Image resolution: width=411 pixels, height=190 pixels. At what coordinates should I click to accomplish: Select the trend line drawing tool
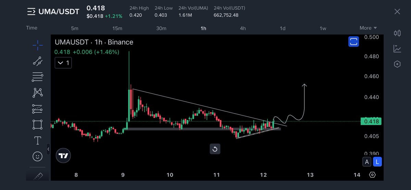click(38, 61)
